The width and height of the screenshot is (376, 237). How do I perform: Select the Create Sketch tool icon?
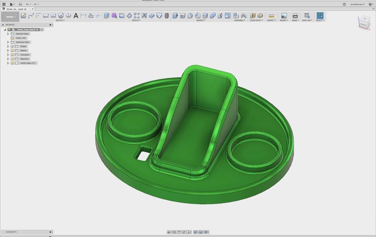(x=23, y=15)
